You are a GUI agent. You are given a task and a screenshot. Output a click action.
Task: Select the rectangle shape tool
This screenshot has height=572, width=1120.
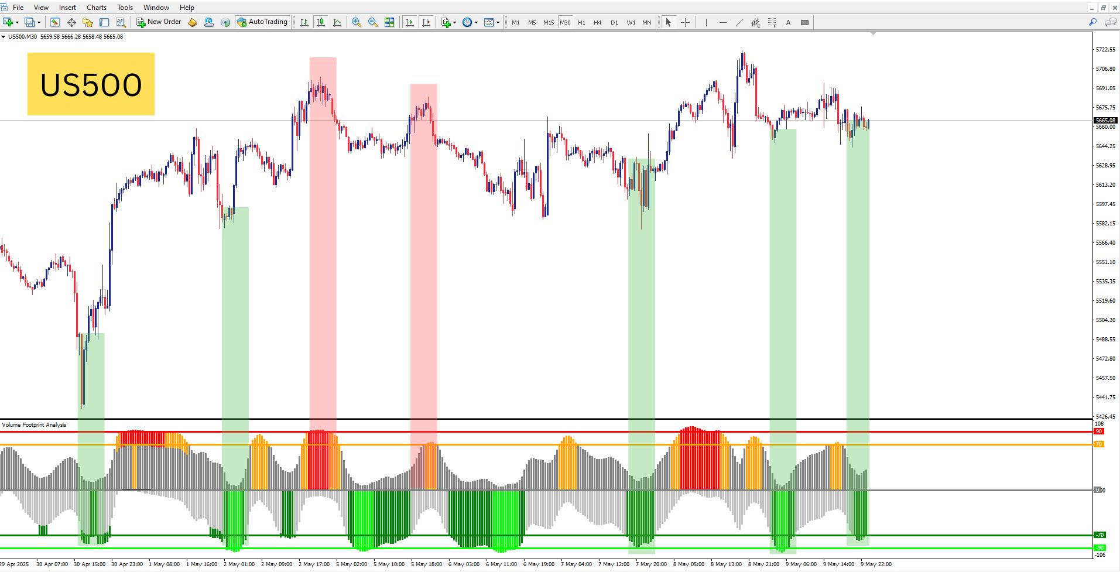(805, 22)
